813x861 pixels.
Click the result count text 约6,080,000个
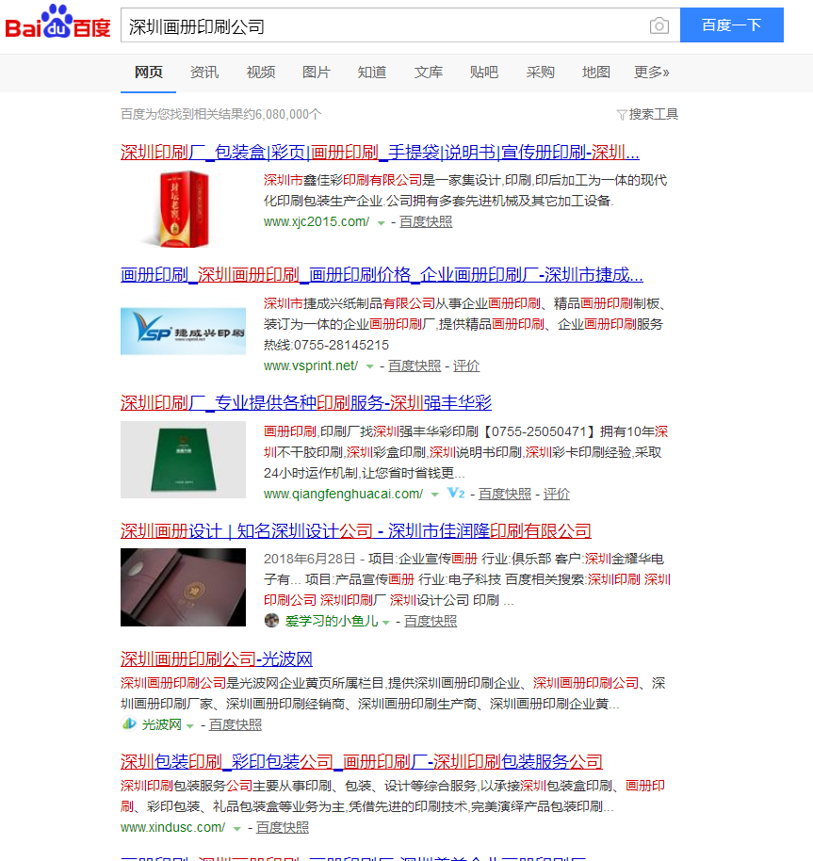click(283, 114)
